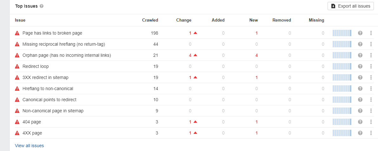Open the Orphan page issue name
Viewport: 378px width, 151px height.
[67, 55]
